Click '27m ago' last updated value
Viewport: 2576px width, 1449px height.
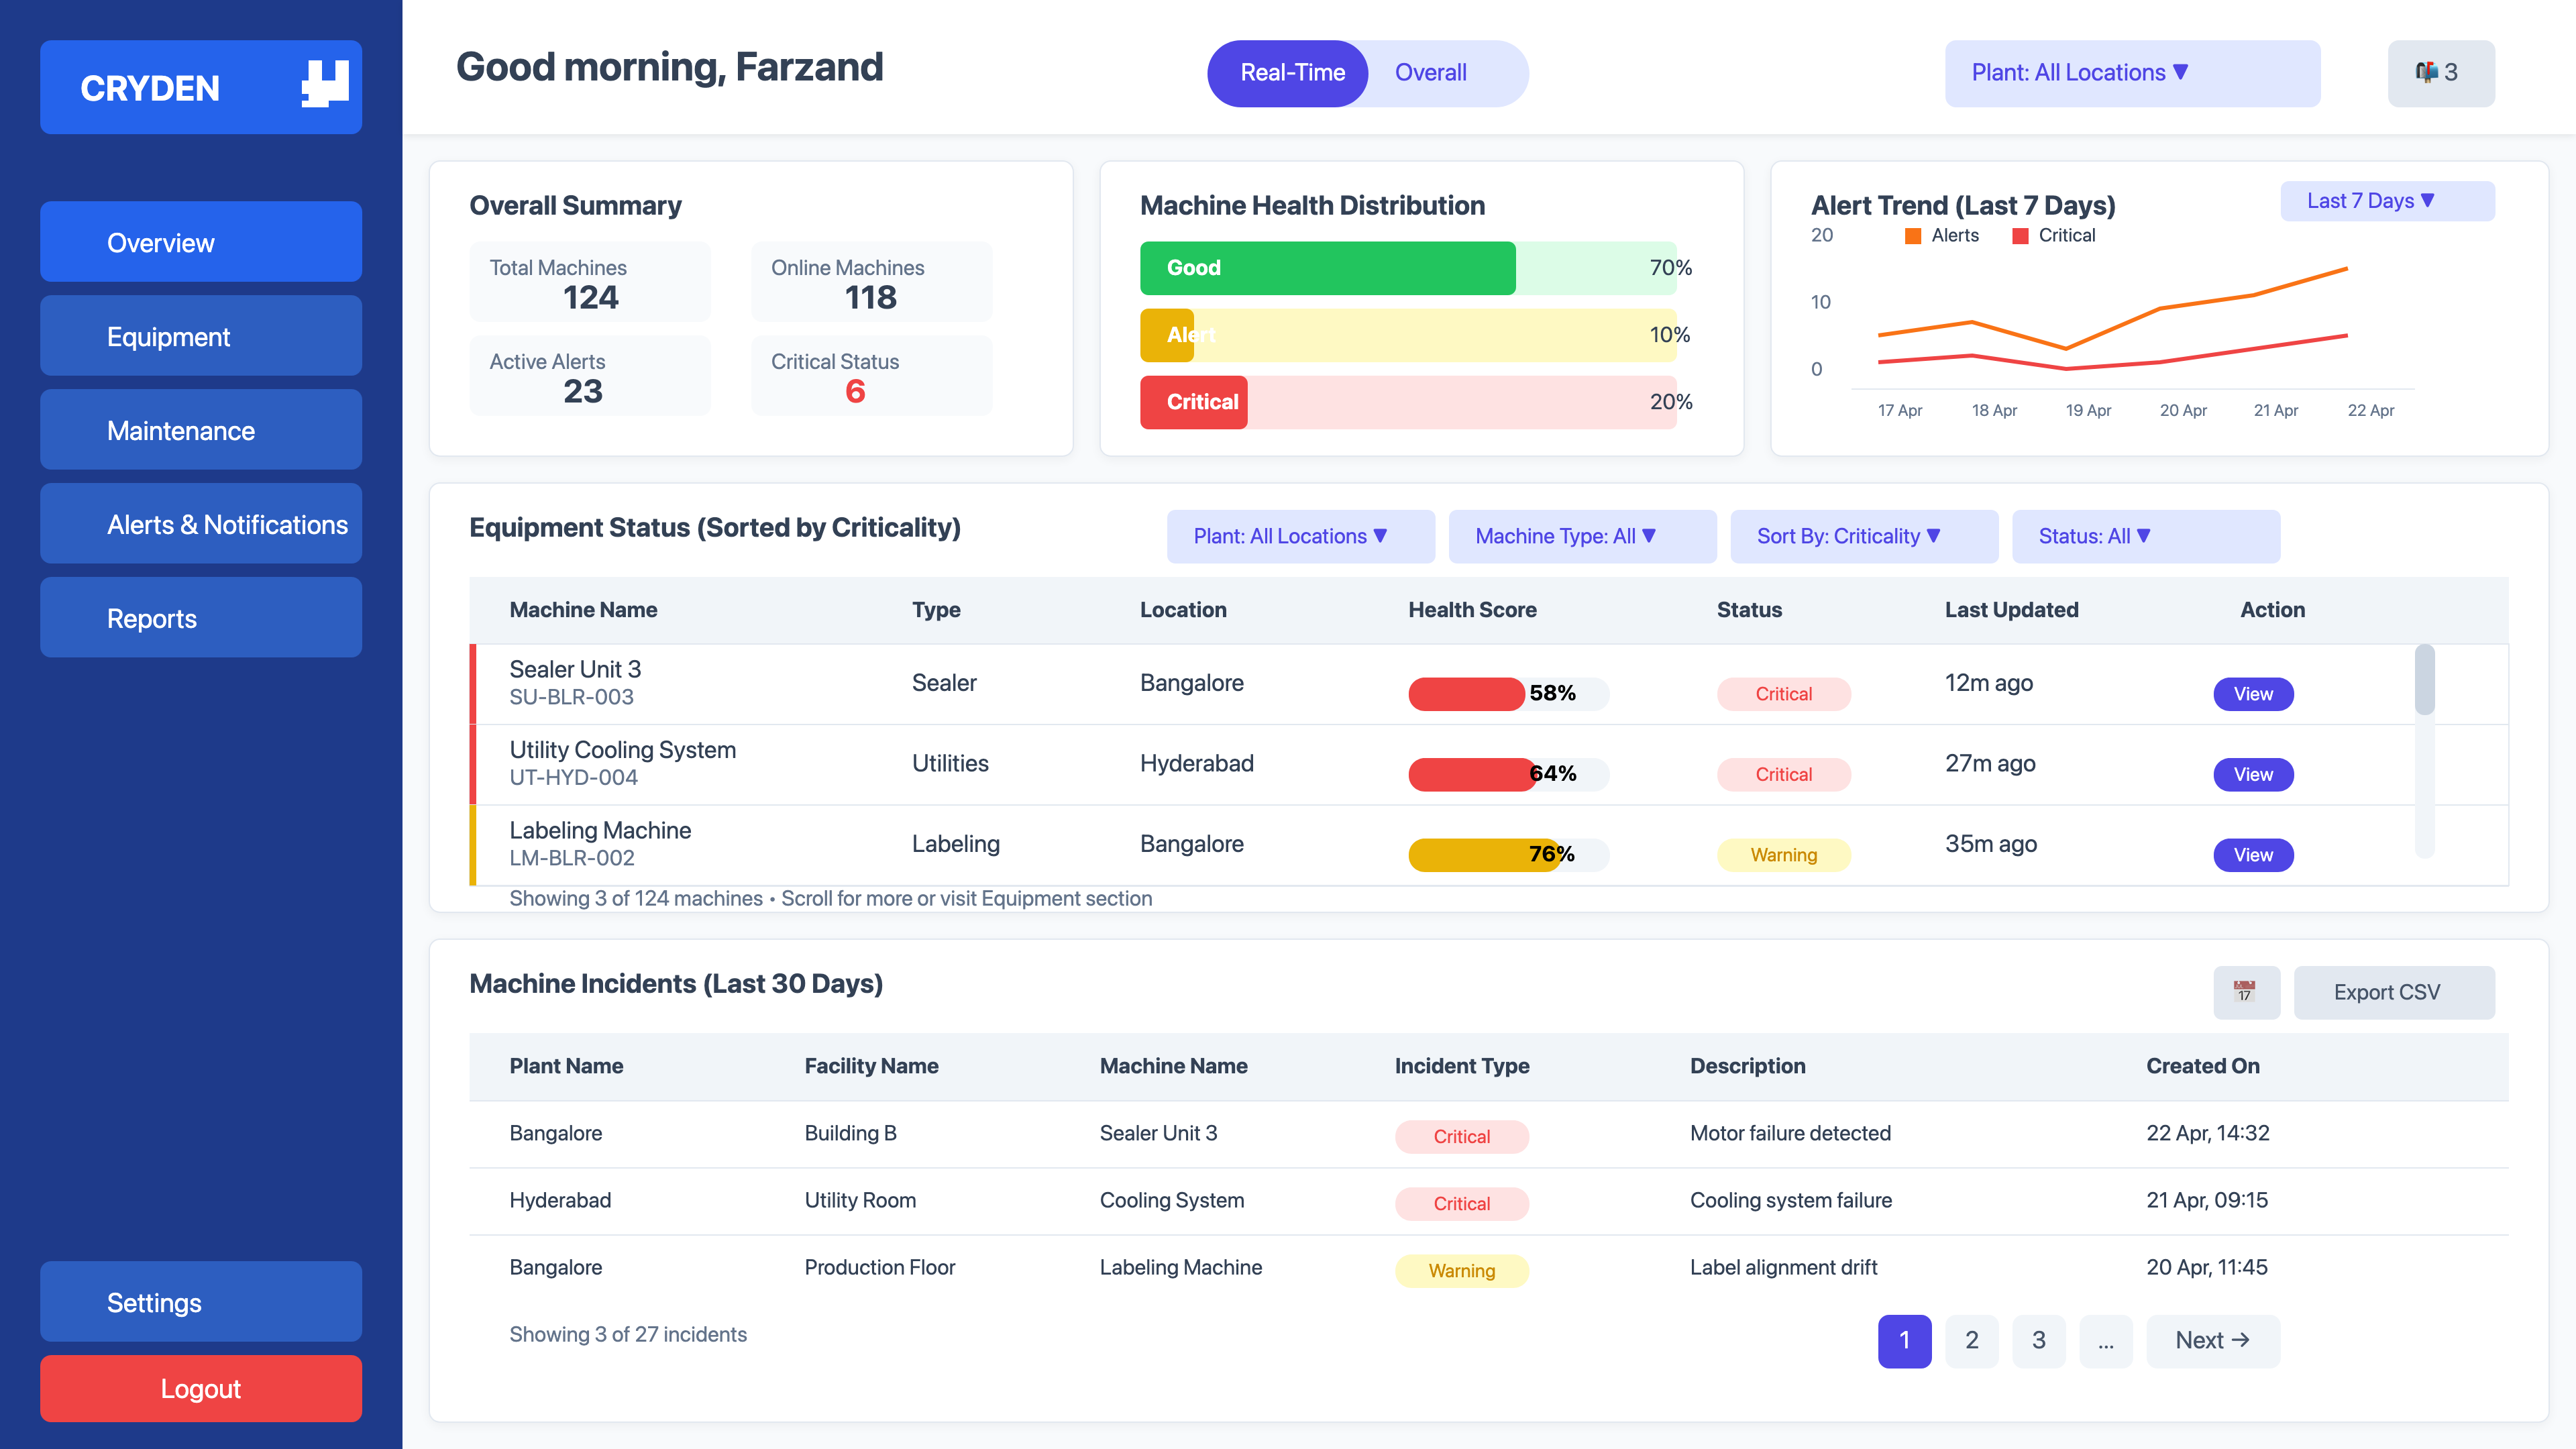1989,763
